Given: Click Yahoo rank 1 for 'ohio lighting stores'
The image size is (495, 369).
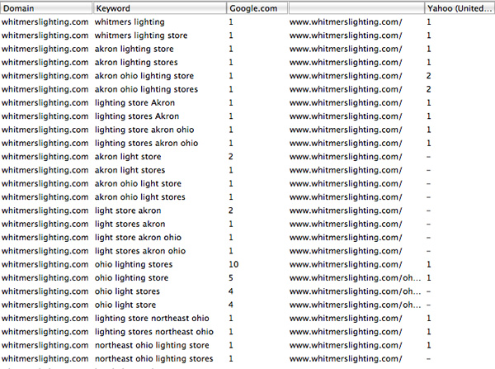Looking at the screenshot, I should (x=429, y=264).
